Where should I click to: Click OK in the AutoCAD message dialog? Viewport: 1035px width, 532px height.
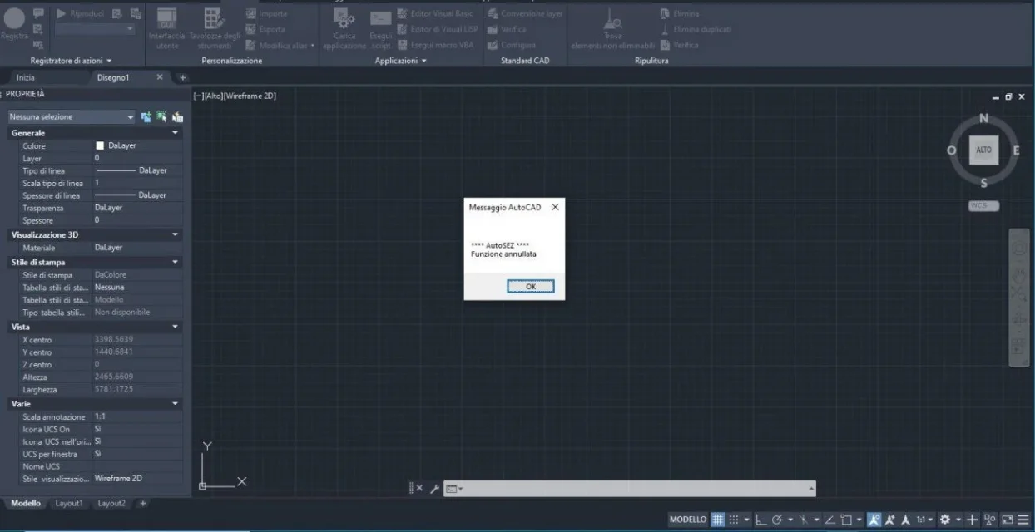pos(531,286)
